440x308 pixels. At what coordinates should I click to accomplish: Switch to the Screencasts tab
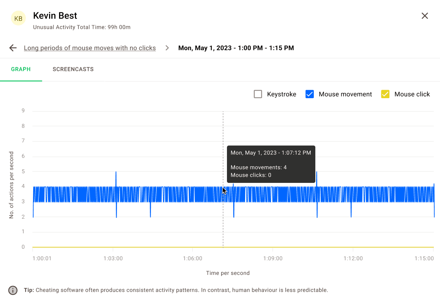tap(73, 69)
